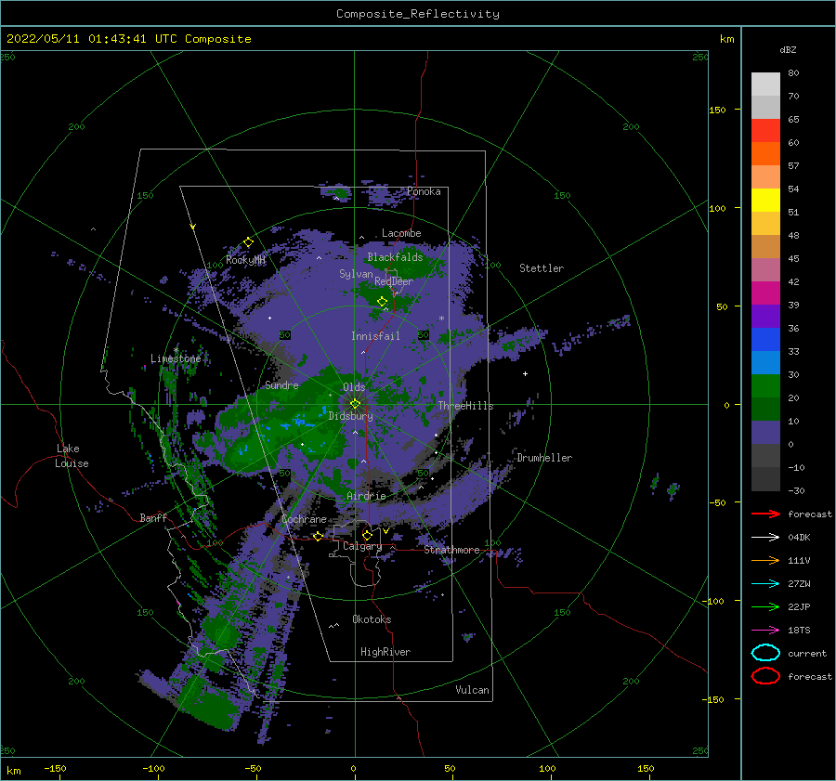This screenshot has width=836, height=781.
Task: Click the yellow diamond marker near RockyMH
Action: tap(248, 242)
